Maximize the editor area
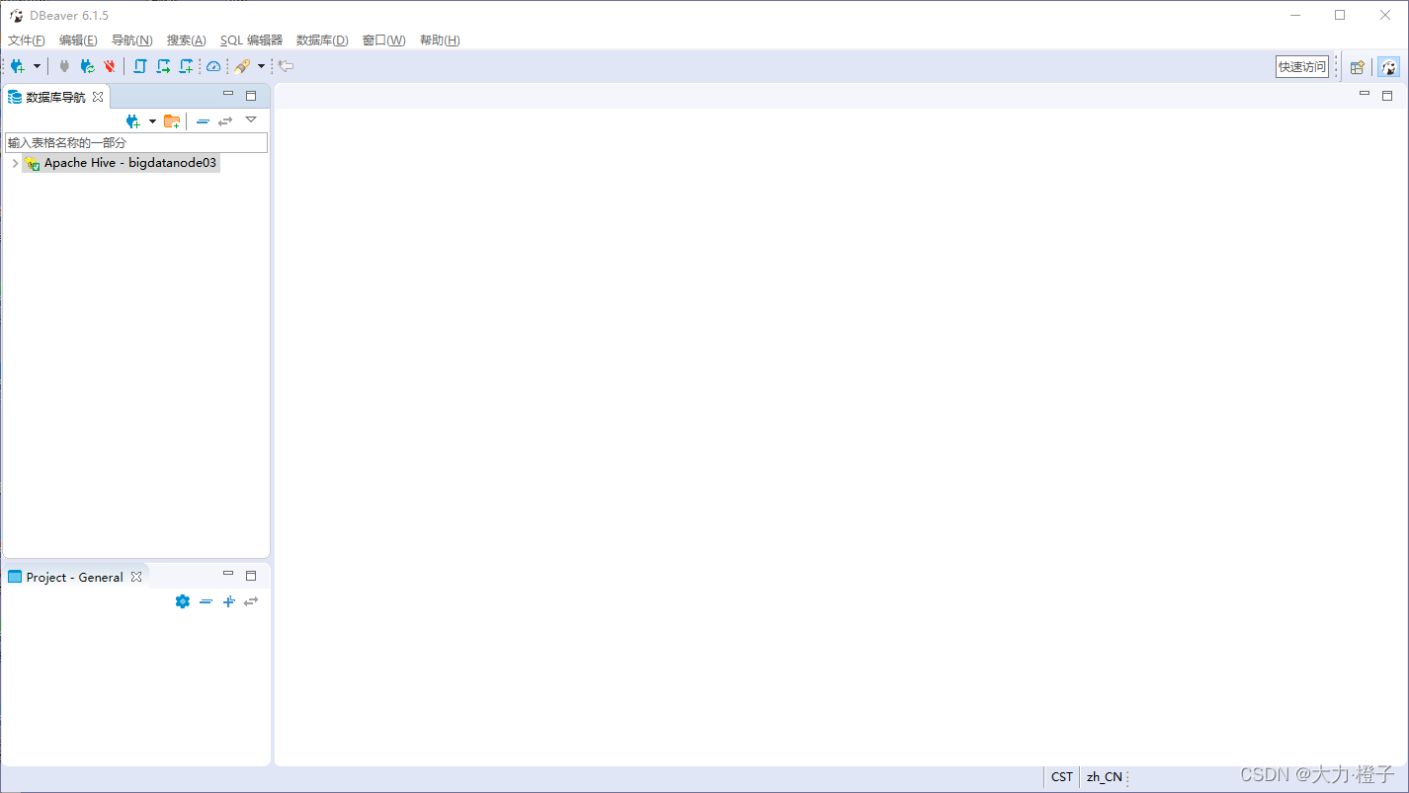Image resolution: width=1409 pixels, height=793 pixels. pyautogui.click(x=1387, y=96)
